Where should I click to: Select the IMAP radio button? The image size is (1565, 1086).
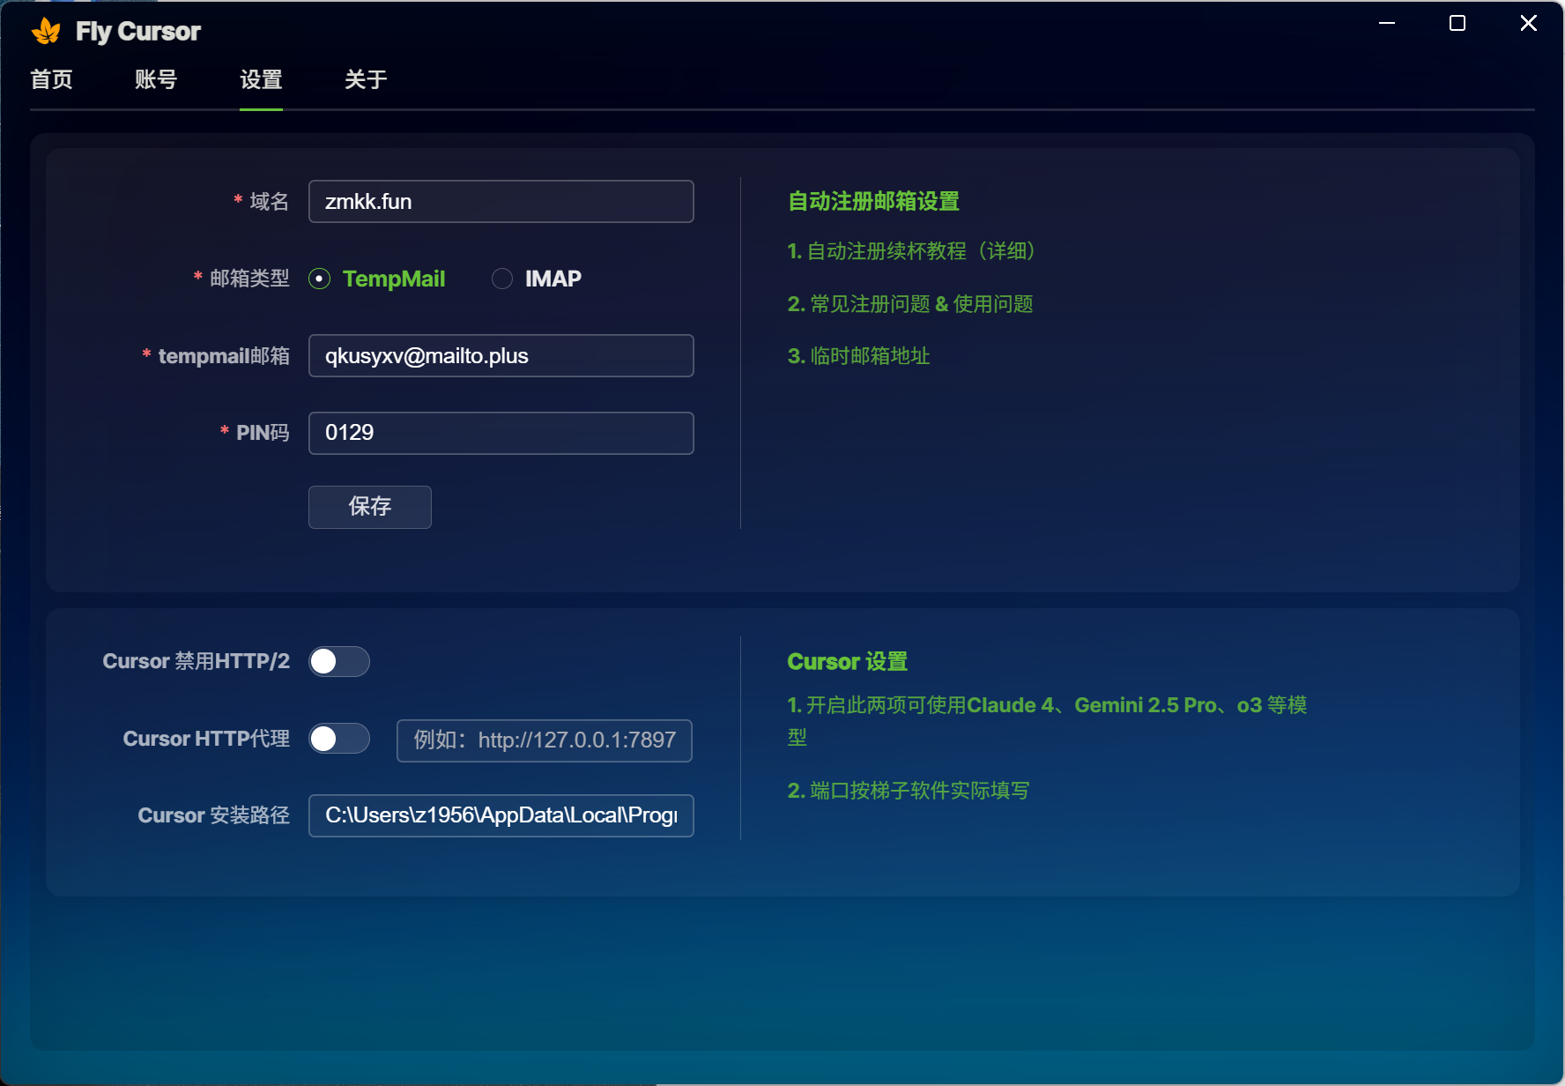(502, 279)
